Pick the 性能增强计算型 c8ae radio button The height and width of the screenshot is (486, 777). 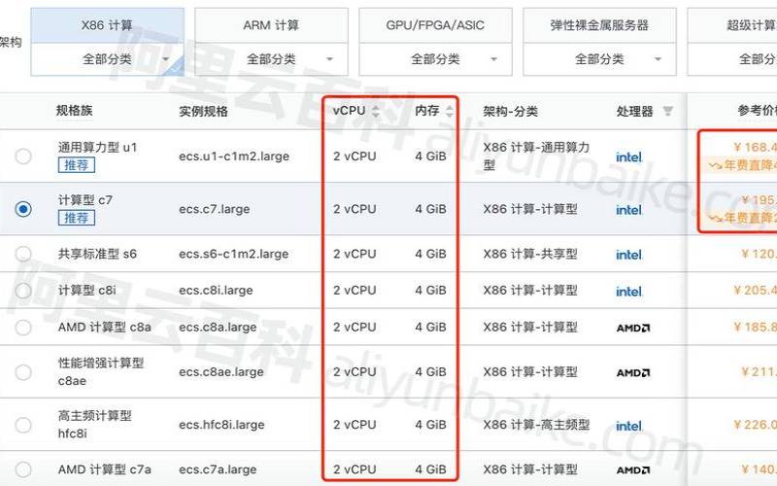pos(22,372)
